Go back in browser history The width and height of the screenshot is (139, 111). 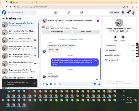(3, 7)
